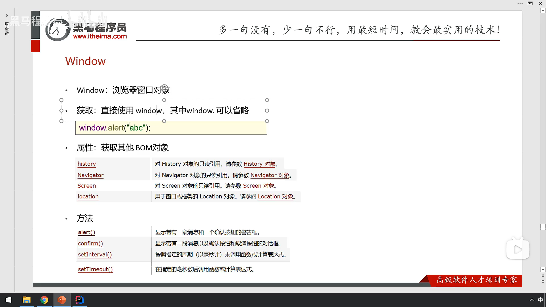
Task: Click the rotate handle above the text box
Action: 164,88
